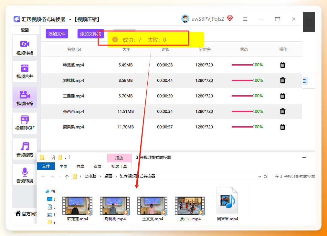
Task: Click 此电脑 in the address path
Action: [90, 176]
